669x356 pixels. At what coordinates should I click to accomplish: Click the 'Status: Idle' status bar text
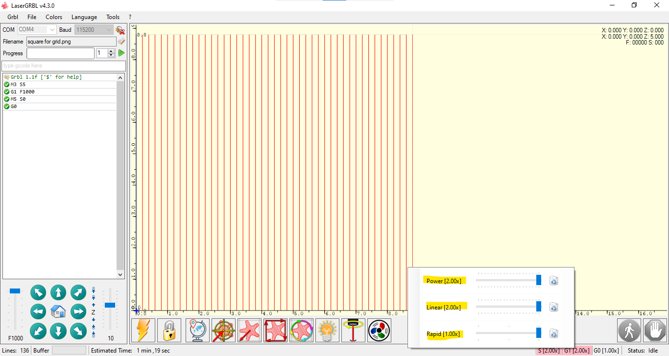click(643, 351)
